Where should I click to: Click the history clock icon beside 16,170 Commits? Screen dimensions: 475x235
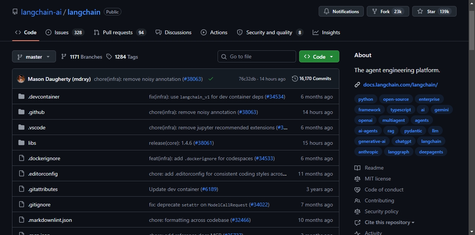(295, 79)
